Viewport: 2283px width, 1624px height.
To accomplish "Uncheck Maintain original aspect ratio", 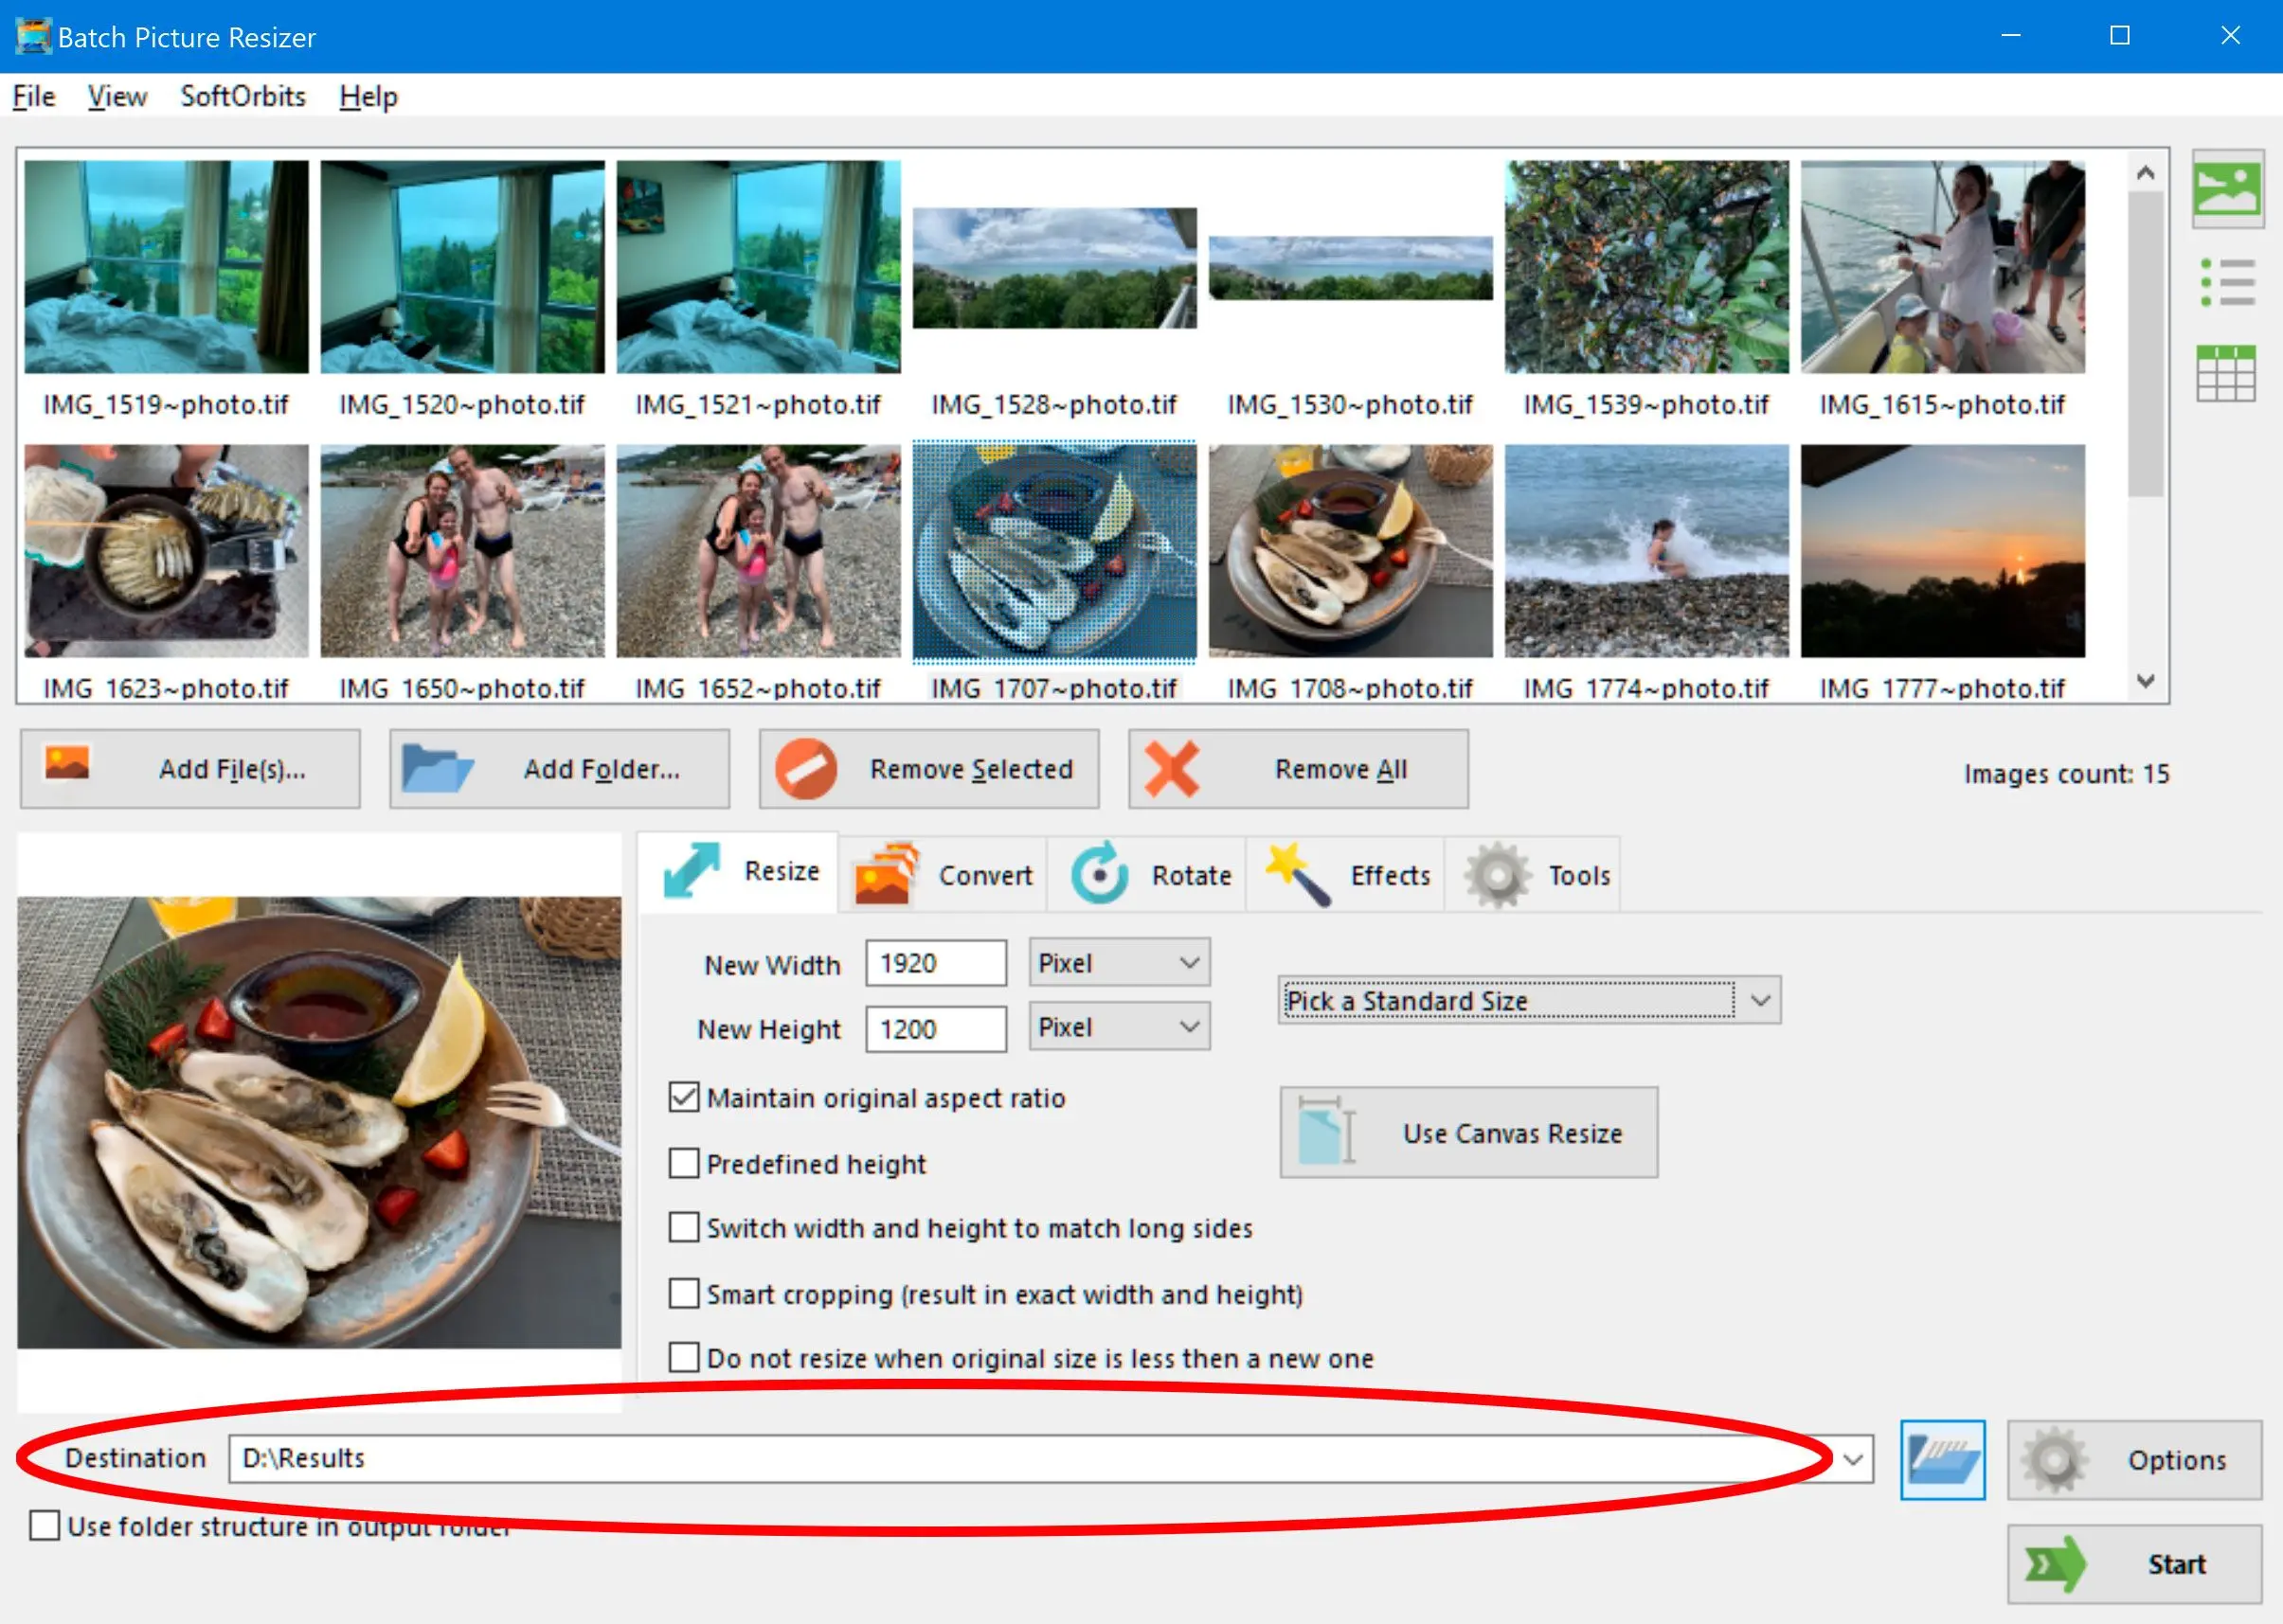I will pyautogui.click(x=684, y=1097).
